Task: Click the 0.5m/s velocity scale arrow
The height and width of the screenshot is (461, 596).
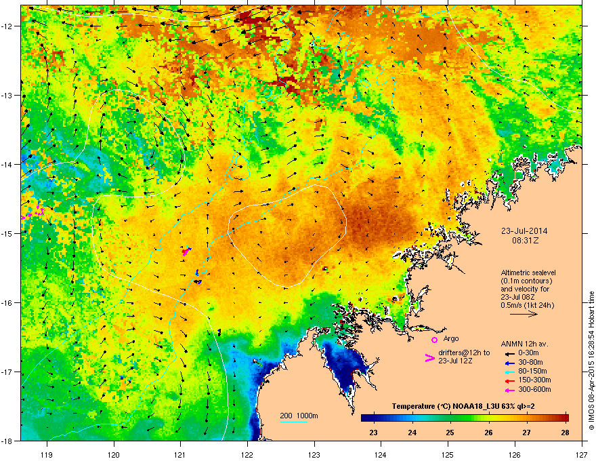Action: point(524,314)
